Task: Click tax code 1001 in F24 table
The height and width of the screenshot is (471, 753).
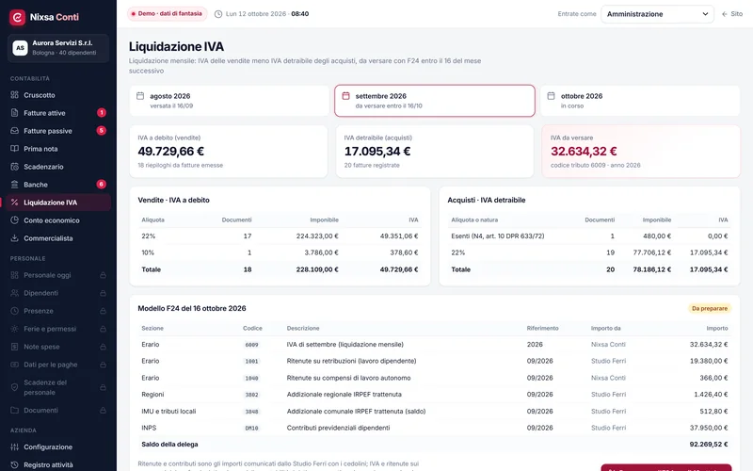Action: click(x=251, y=361)
